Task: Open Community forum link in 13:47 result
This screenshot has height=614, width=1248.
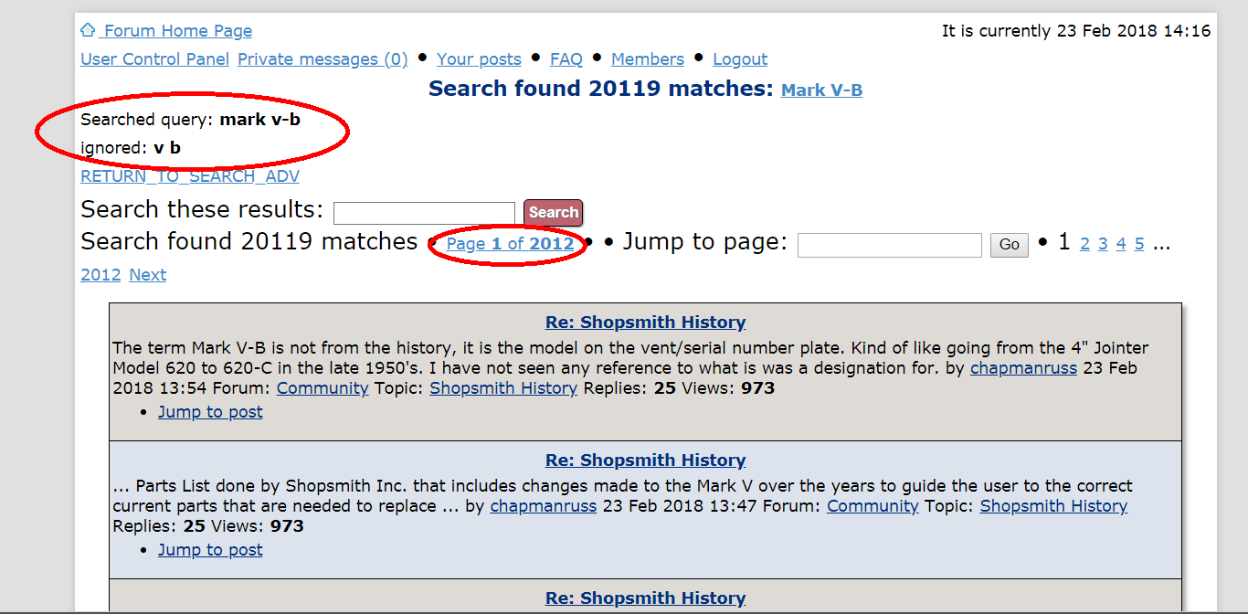Action: [873, 506]
